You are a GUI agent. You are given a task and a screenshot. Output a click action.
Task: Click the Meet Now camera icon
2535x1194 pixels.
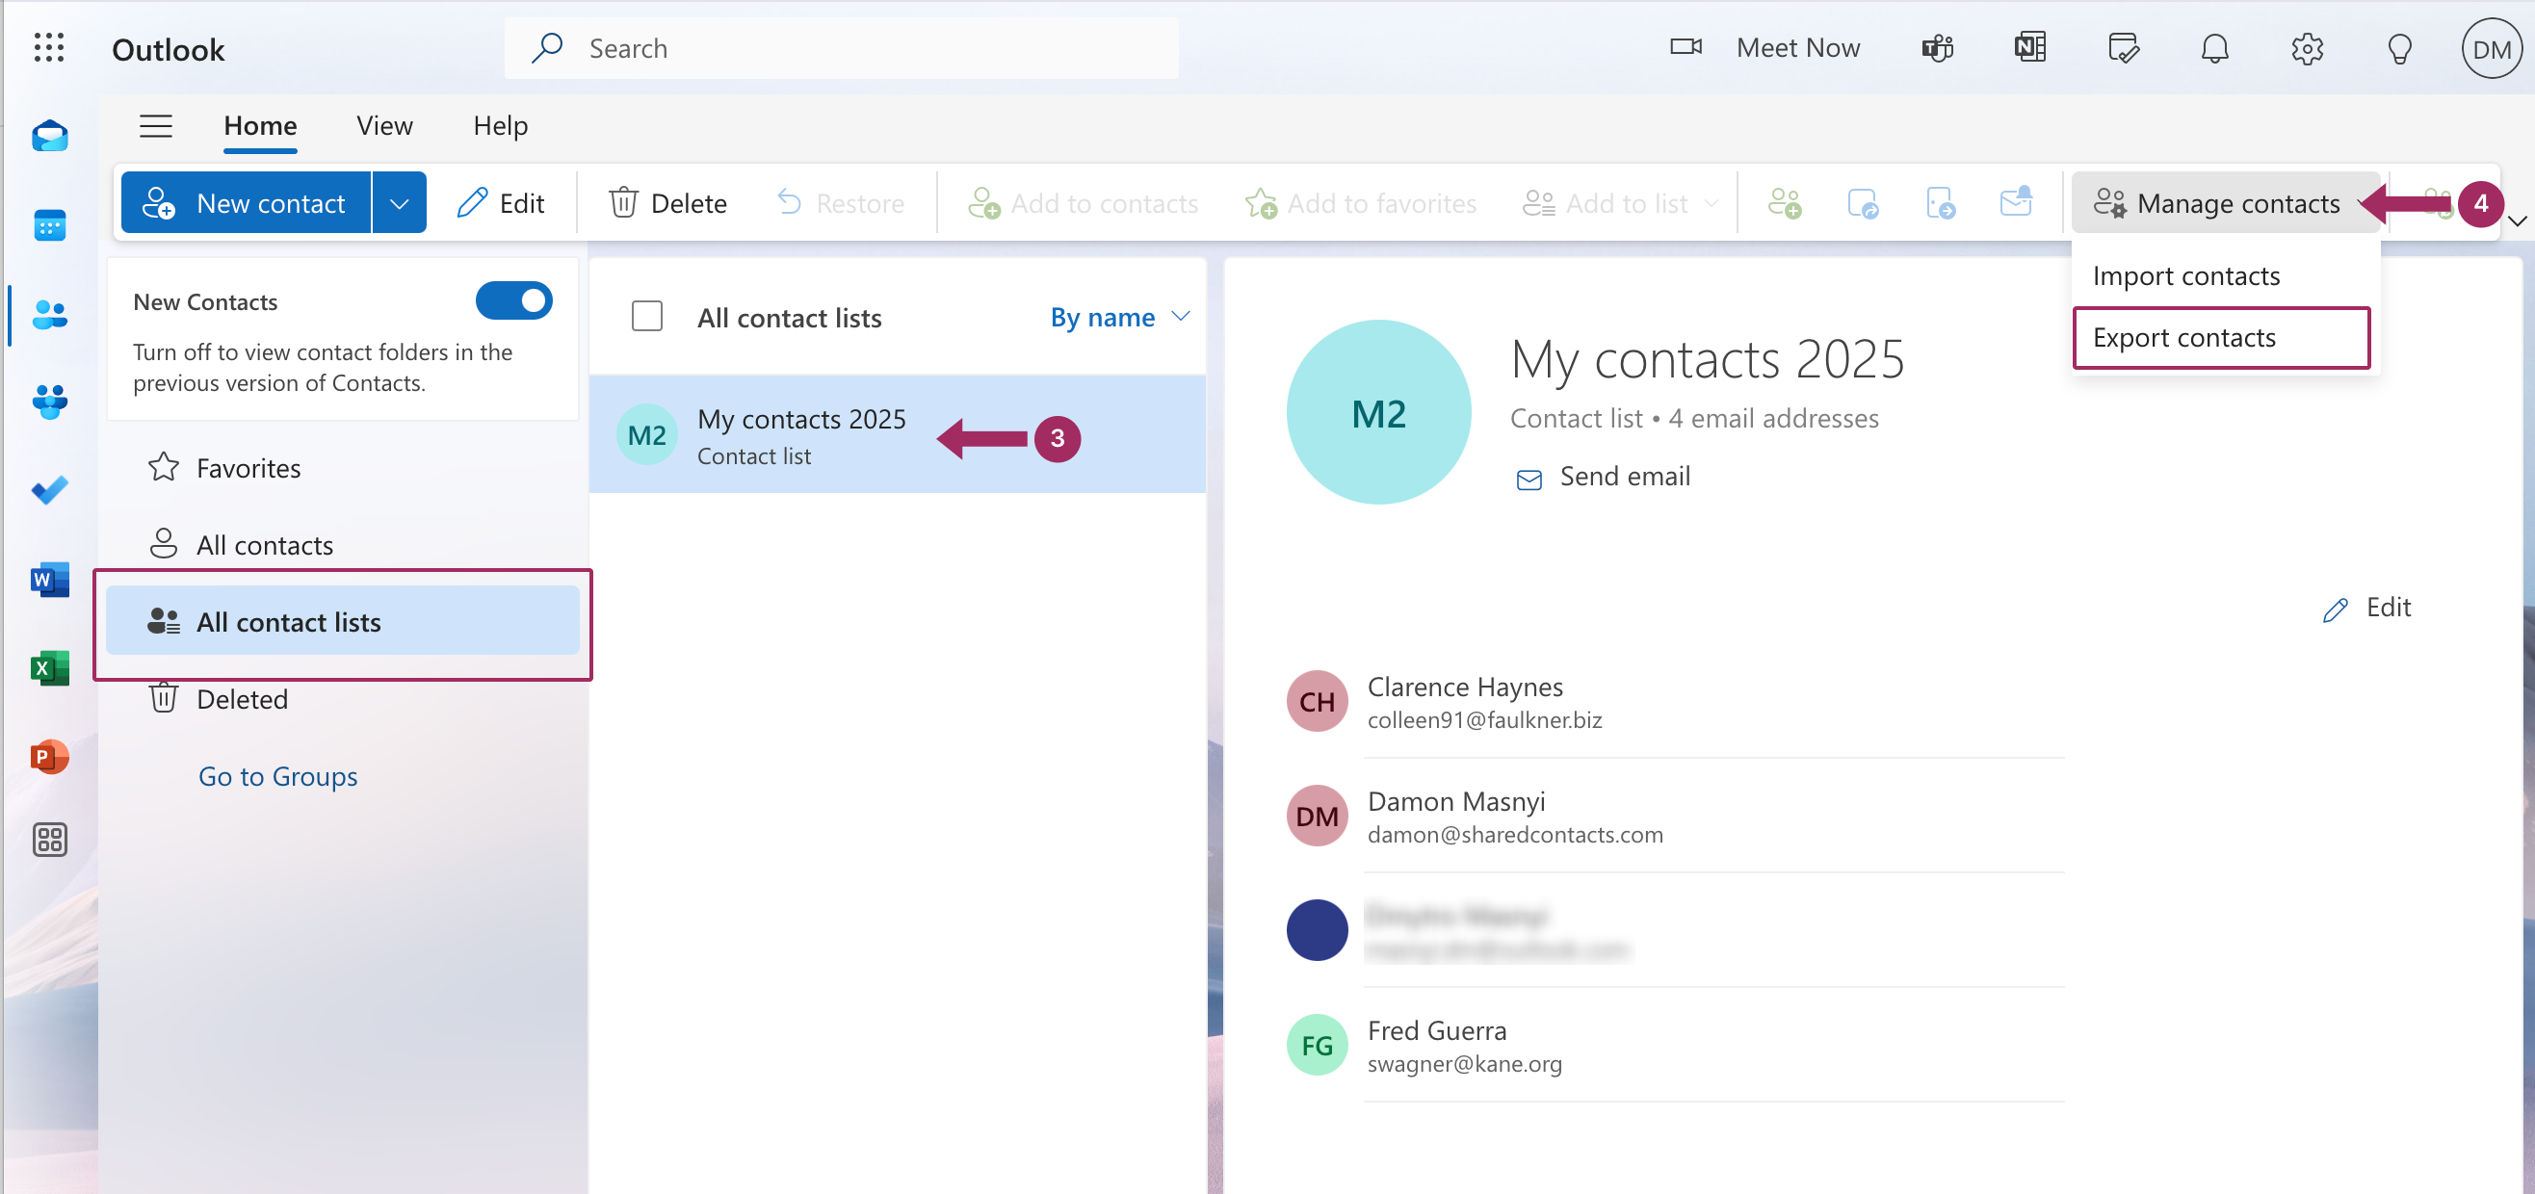1686,47
